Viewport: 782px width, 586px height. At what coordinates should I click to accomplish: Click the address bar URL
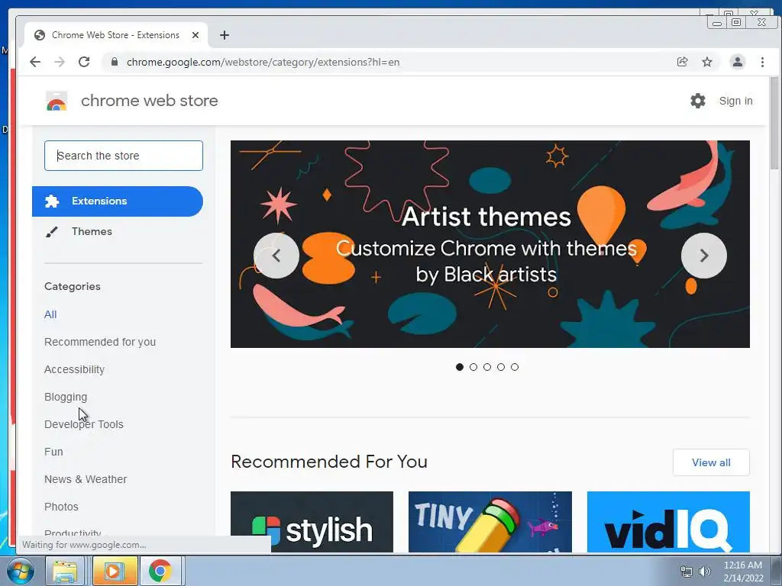coord(263,62)
